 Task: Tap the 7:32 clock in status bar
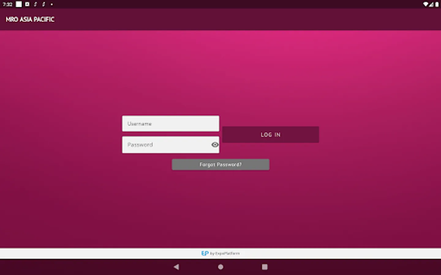point(7,4)
